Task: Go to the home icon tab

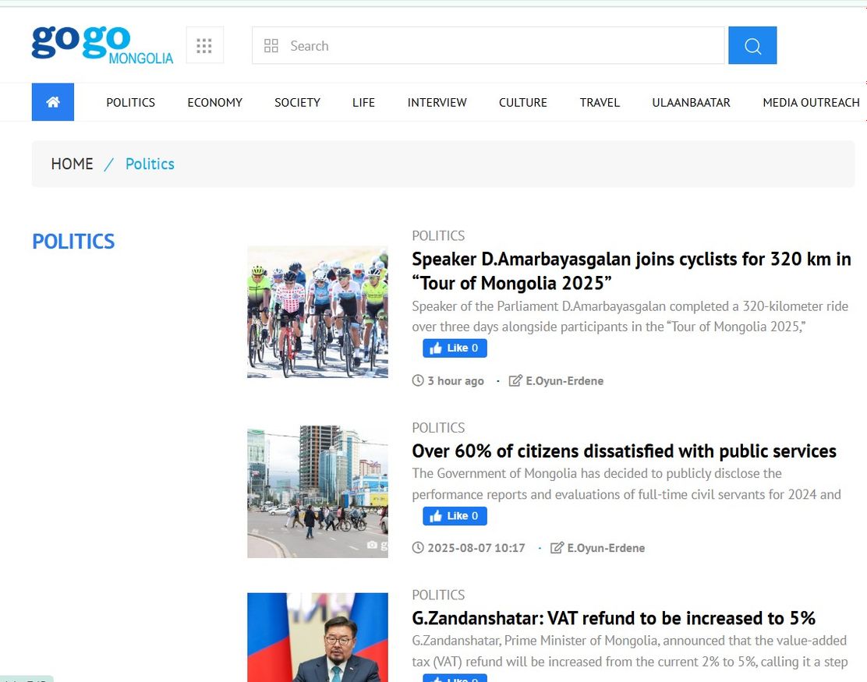Action: (52, 101)
